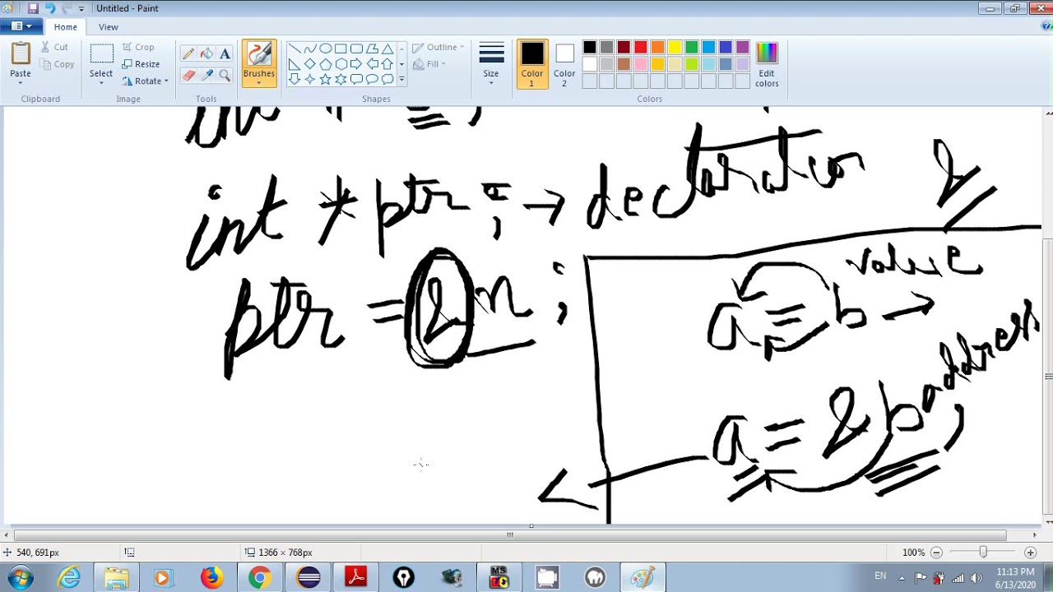The image size is (1053, 592).
Task: Click the image Resize command
Action: coord(141,64)
